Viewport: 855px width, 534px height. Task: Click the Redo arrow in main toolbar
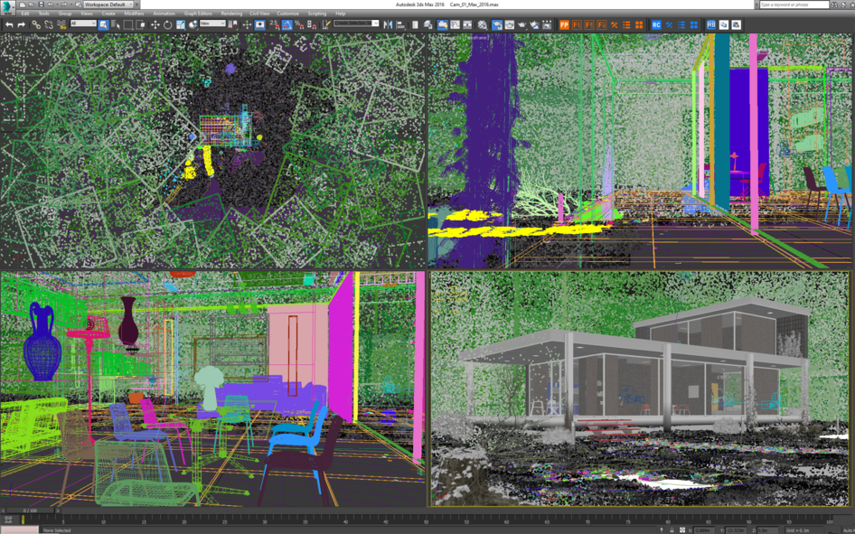(22, 24)
